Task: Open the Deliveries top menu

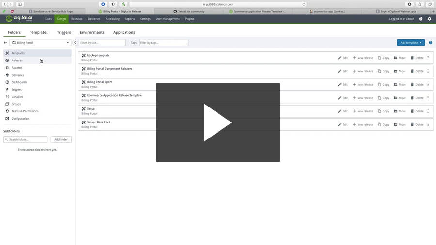Action: [94, 19]
